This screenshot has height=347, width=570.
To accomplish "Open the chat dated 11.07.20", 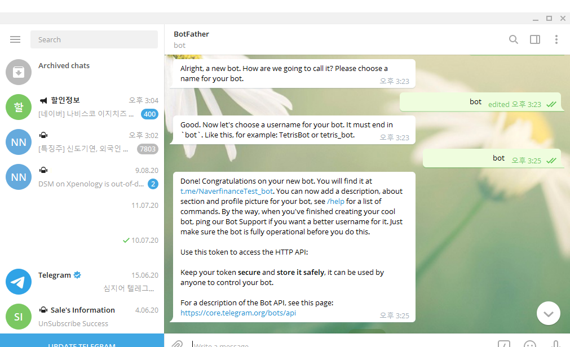I will (82, 211).
